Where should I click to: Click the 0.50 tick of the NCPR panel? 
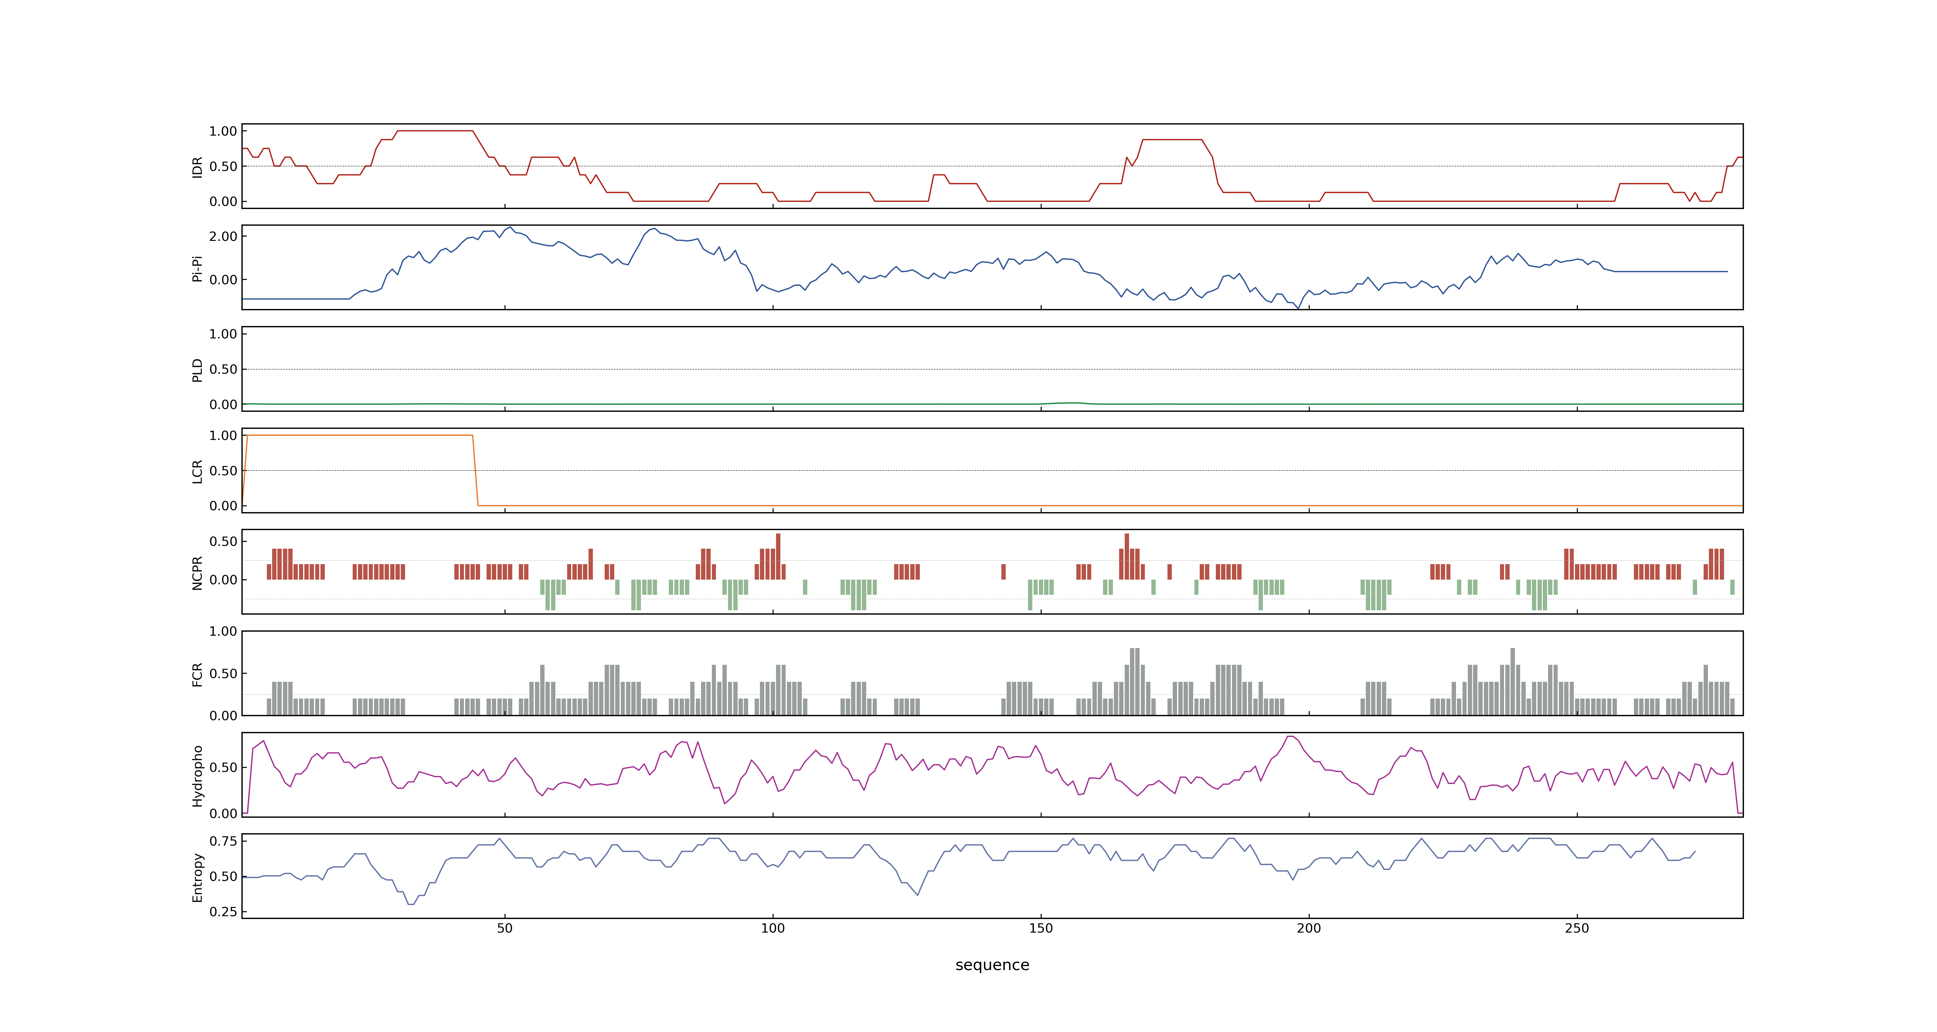(x=223, y=542)
